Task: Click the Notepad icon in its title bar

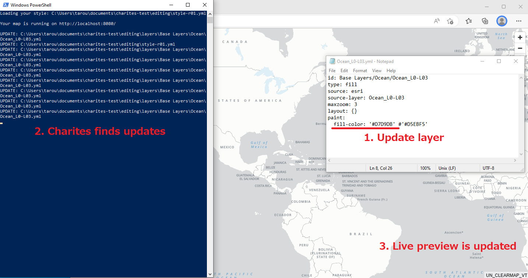Action: [332, 61]
